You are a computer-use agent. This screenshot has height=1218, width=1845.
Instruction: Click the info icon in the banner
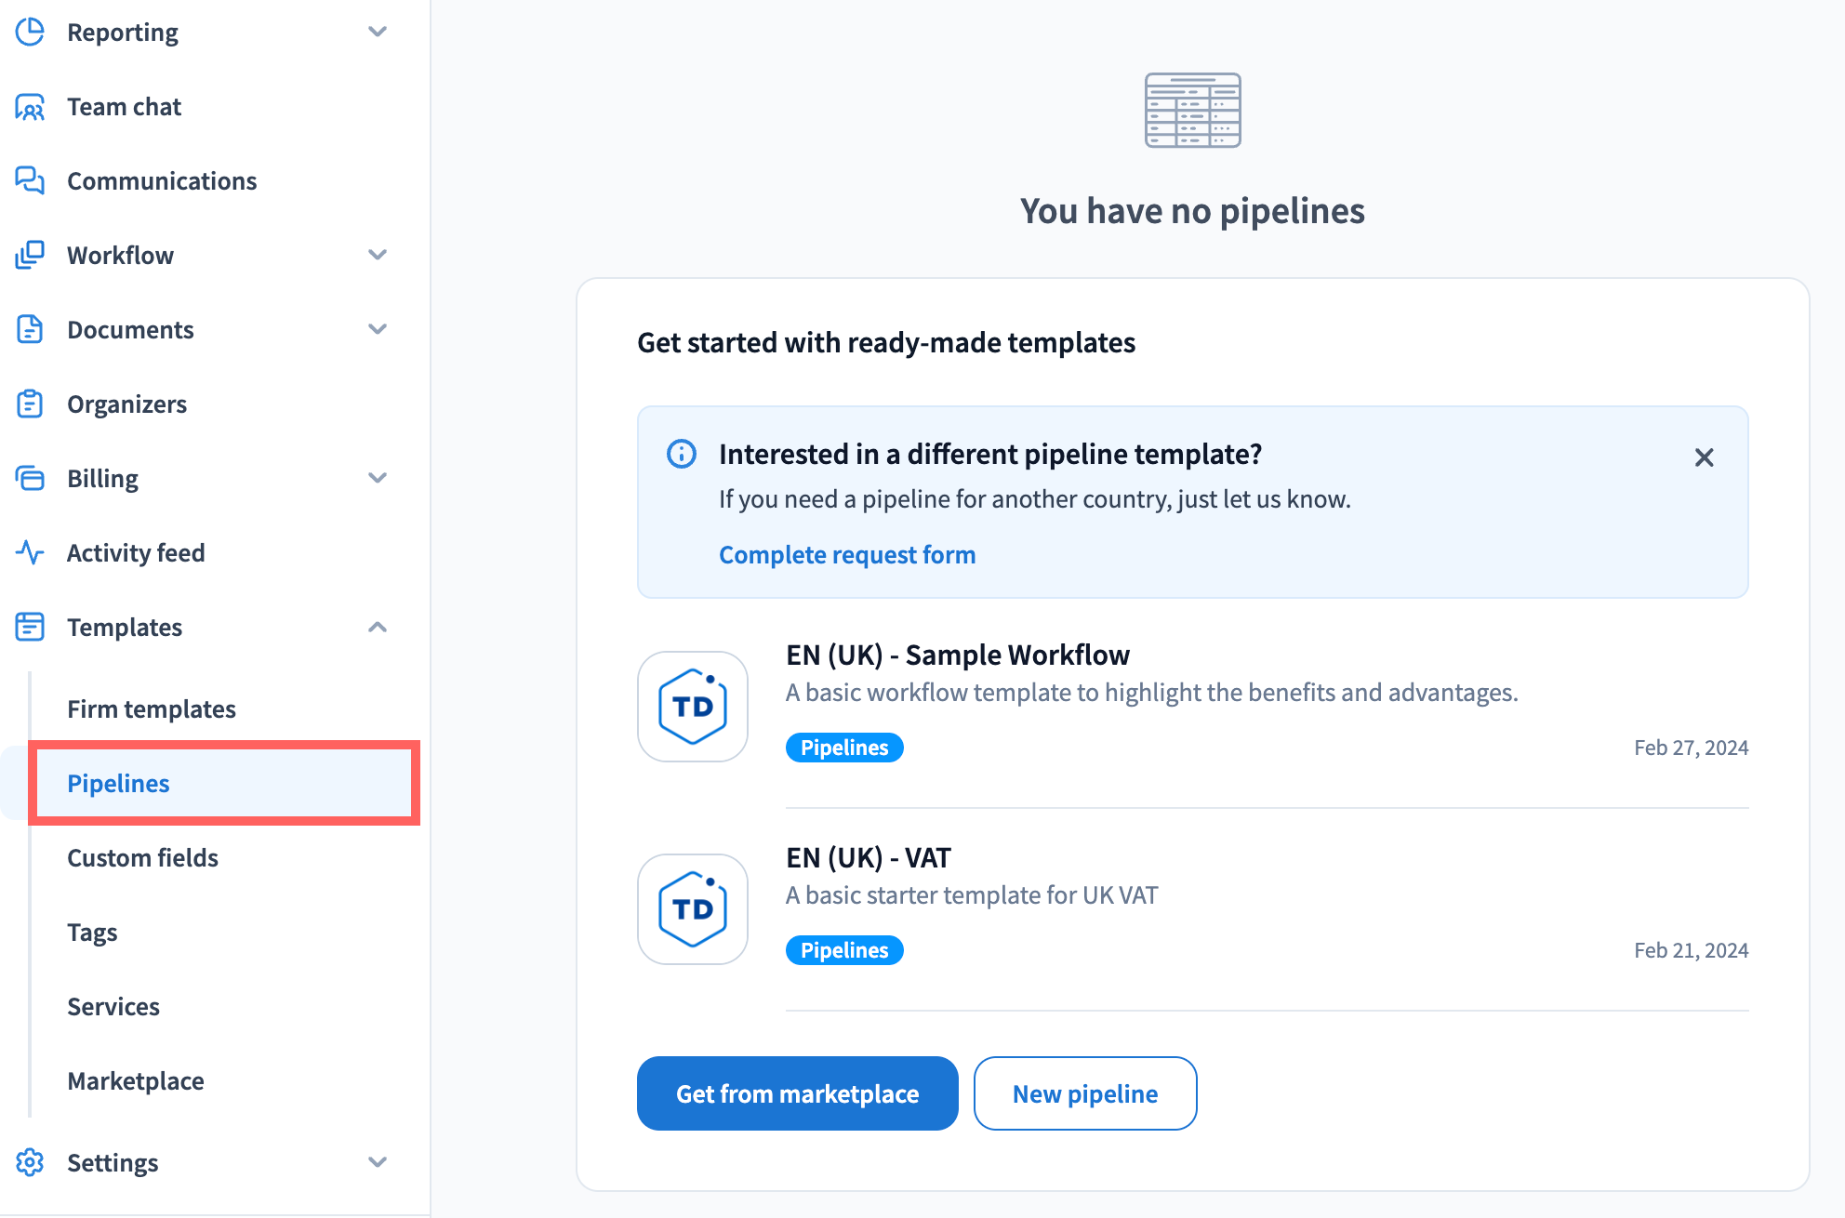pyautogui.click(x=682, y=454)
